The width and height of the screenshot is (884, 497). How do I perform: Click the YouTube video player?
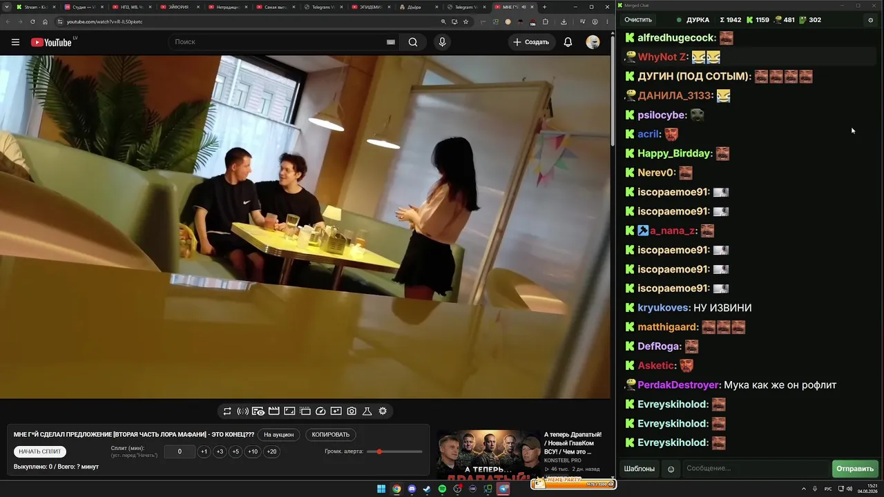pos(305,227)
